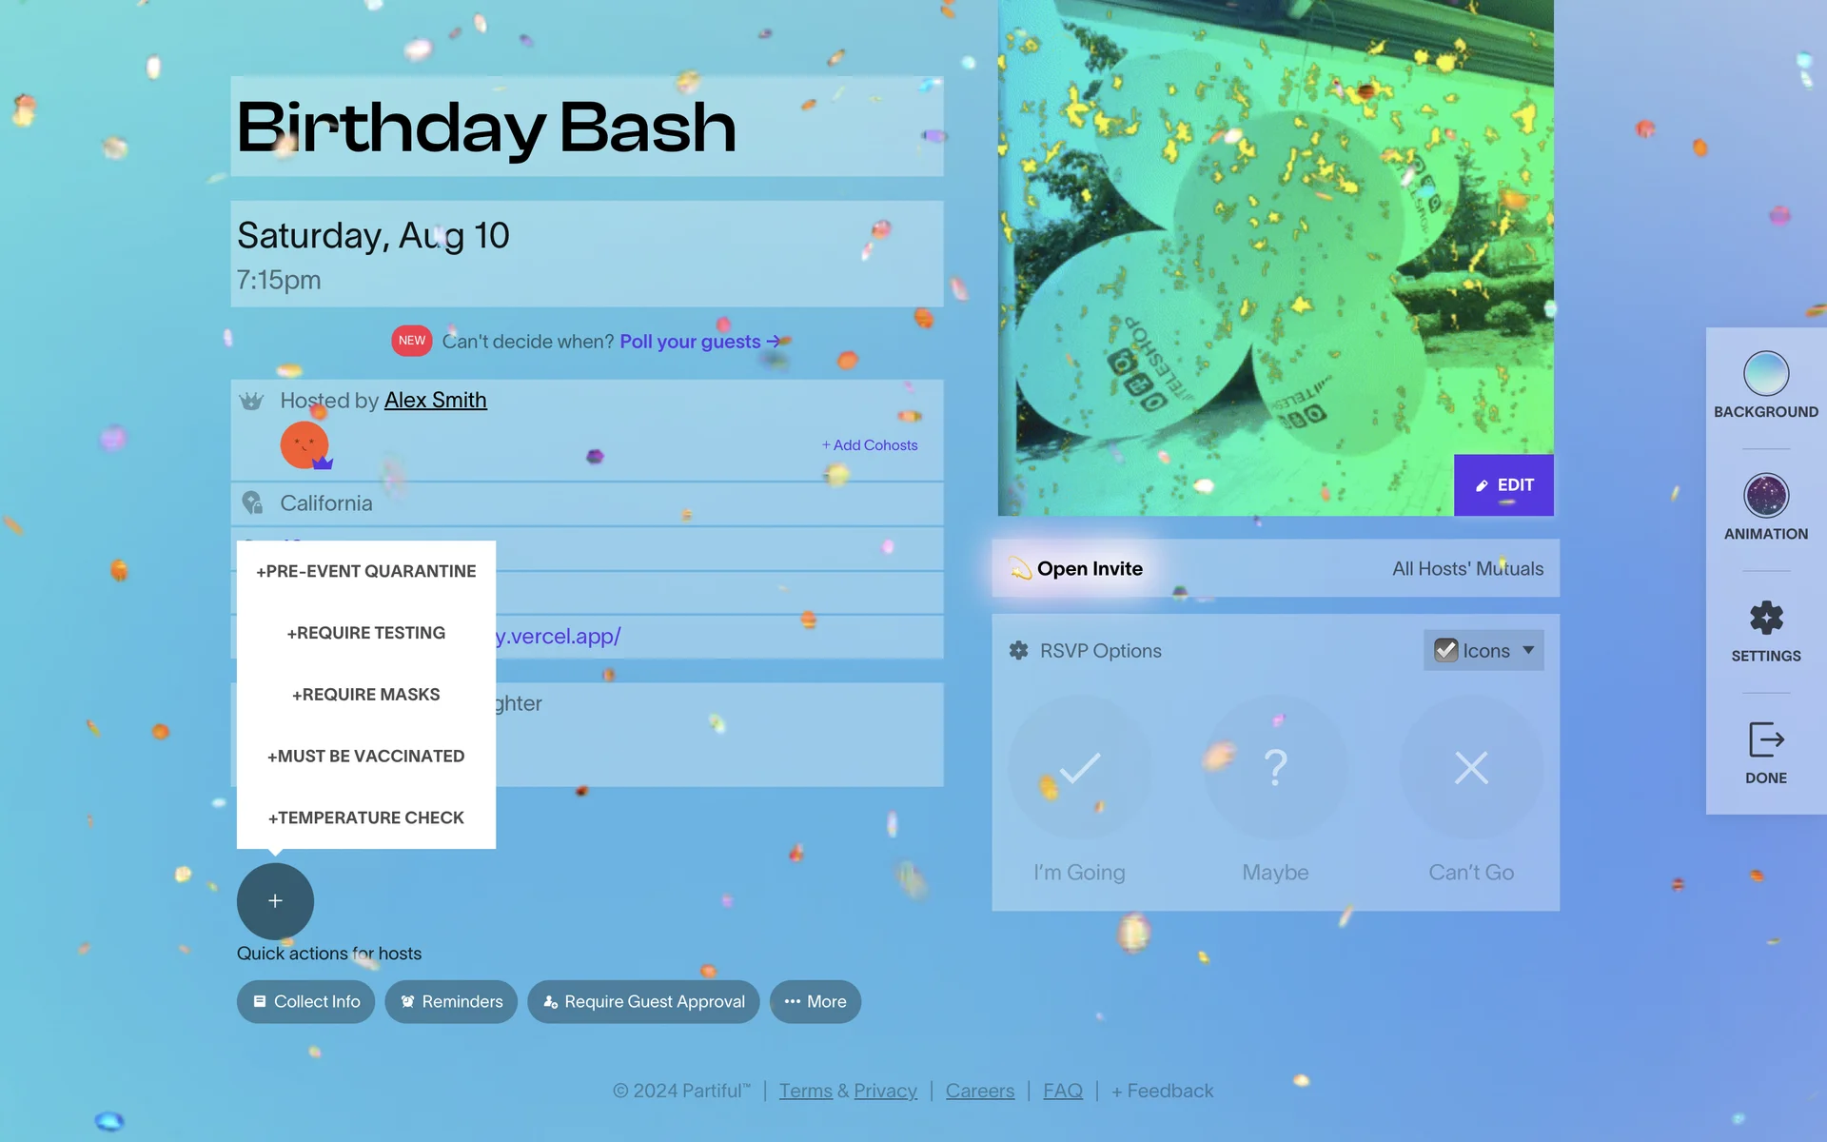Open the Background theme picker
1827x1142 pixels.
click(1765, 374)
